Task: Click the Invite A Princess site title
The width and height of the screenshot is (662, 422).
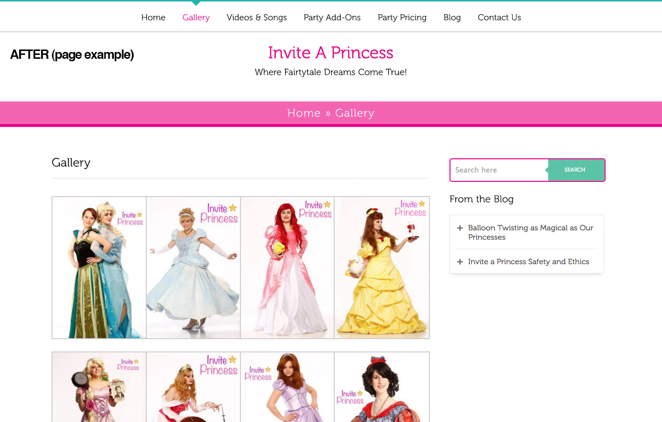Action: pyautogui.click(x=330, y=53)
